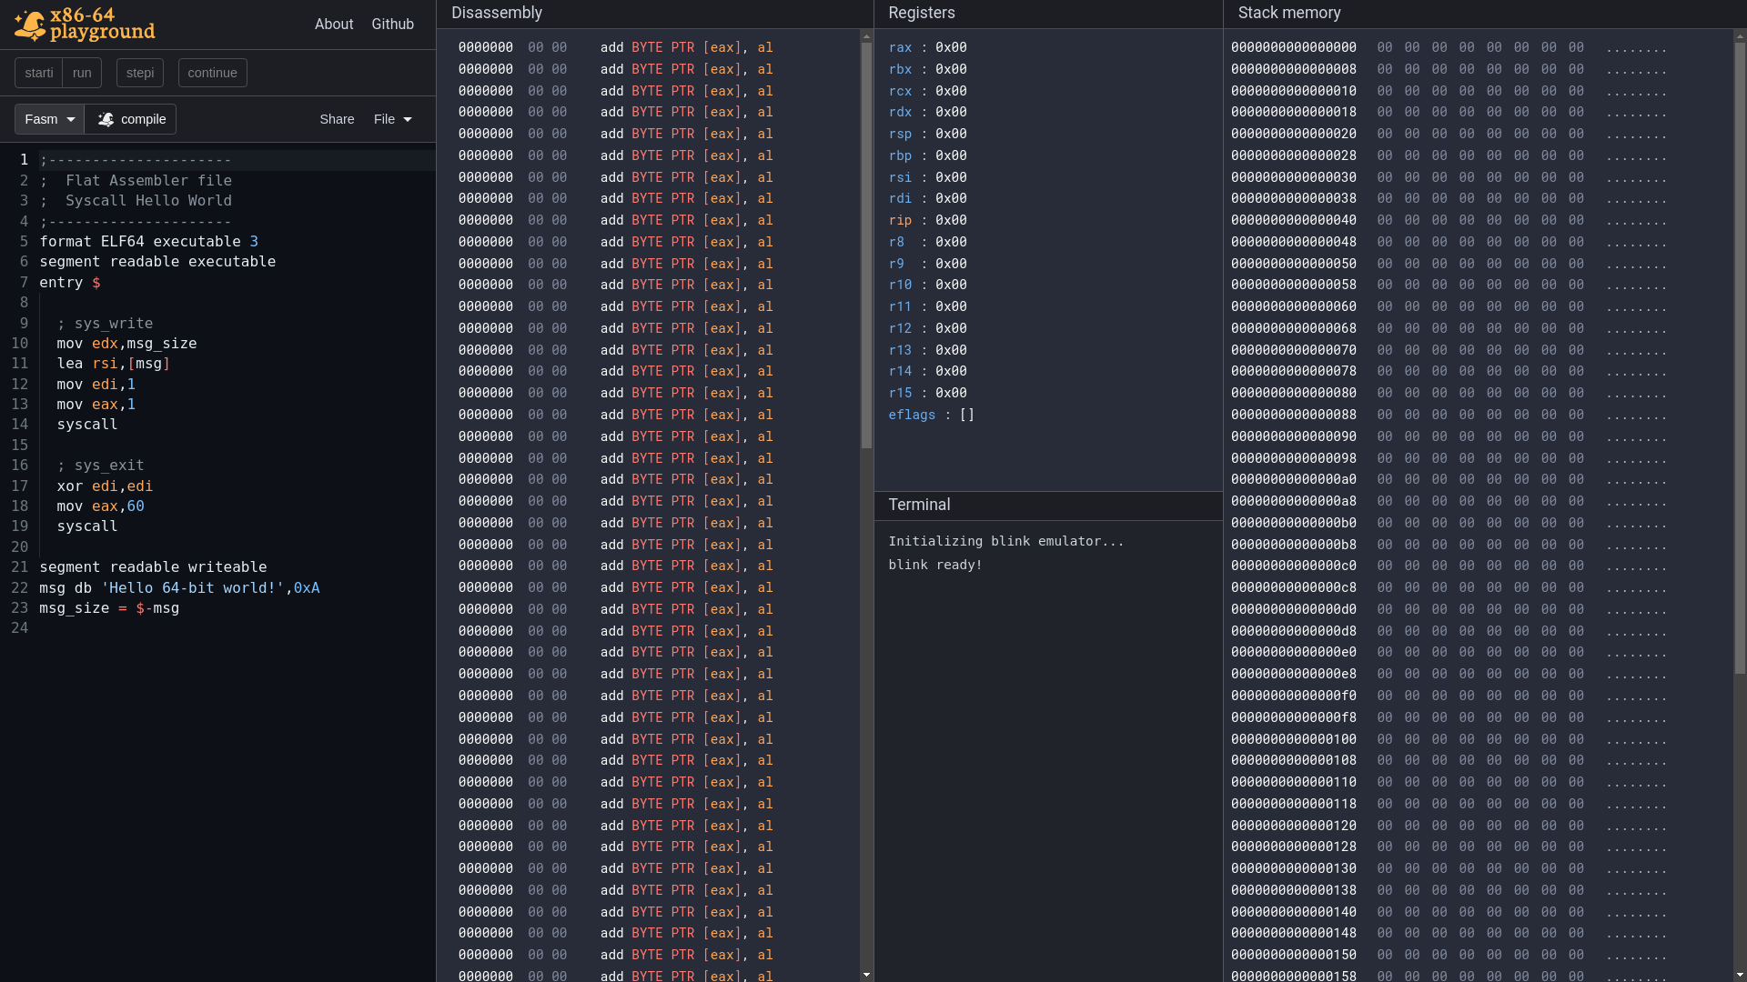
Task: Click the 'entry $' code line
Action: pos(70,283)
